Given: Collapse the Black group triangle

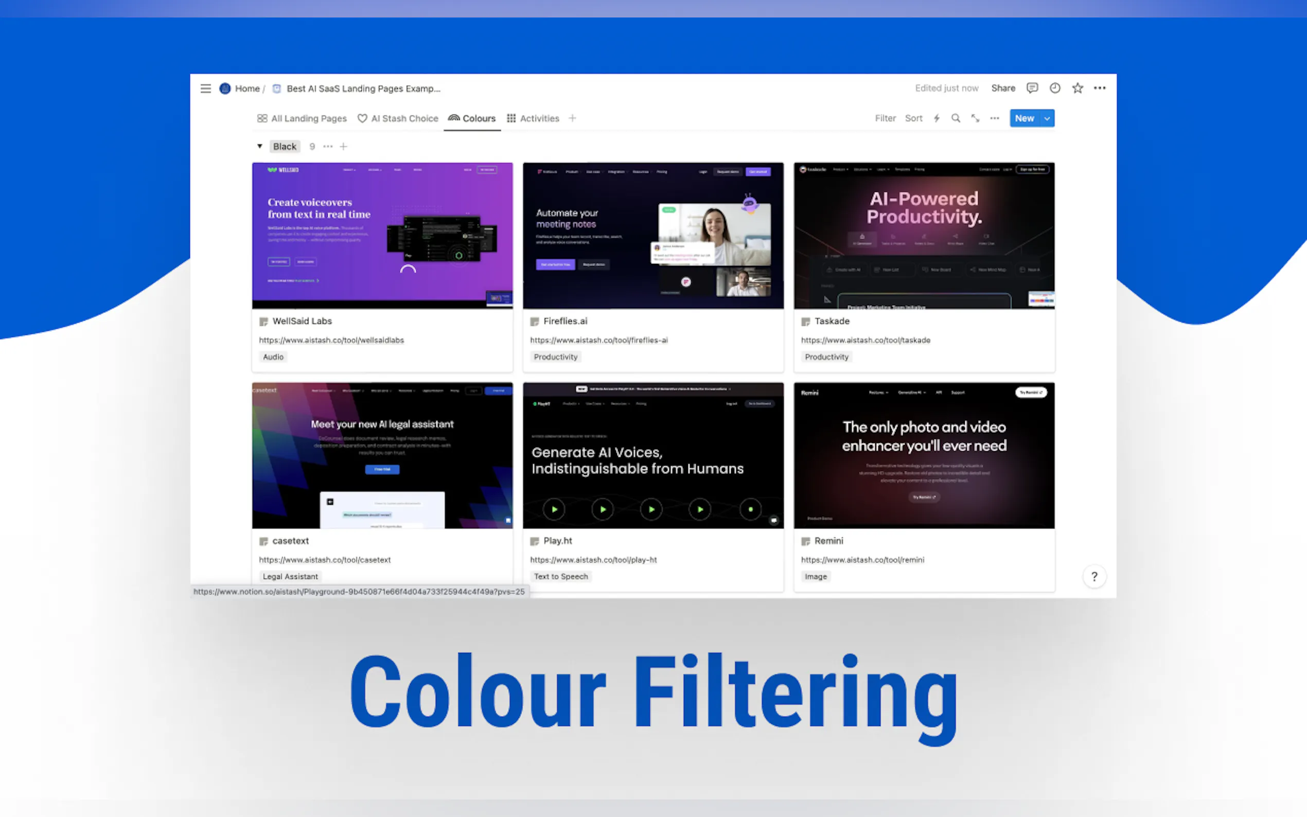Looking at the screenshot, I should pos(260,147).
